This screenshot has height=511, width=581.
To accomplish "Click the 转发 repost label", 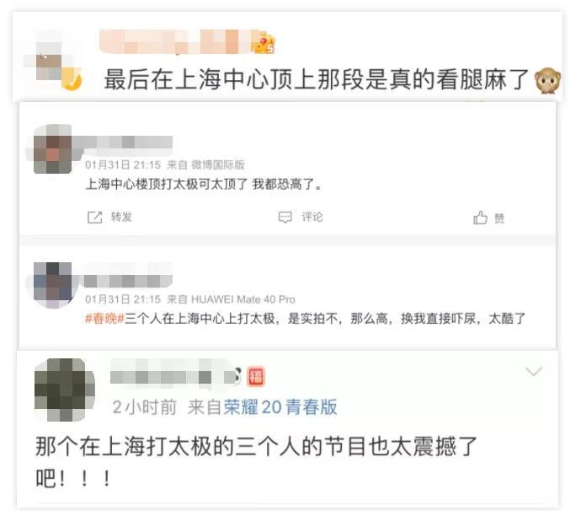I will [121, 217].
